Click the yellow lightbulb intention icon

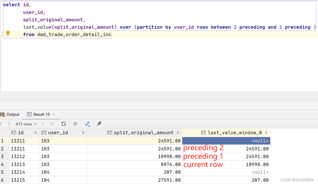8,34
